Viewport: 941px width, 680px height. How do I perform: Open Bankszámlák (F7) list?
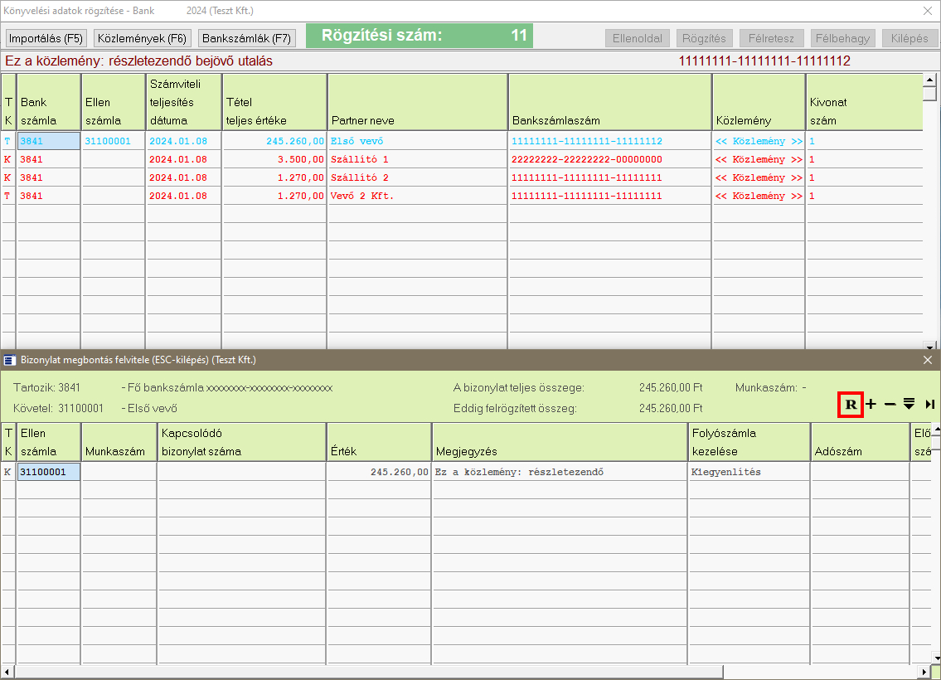tap(247, 38)
